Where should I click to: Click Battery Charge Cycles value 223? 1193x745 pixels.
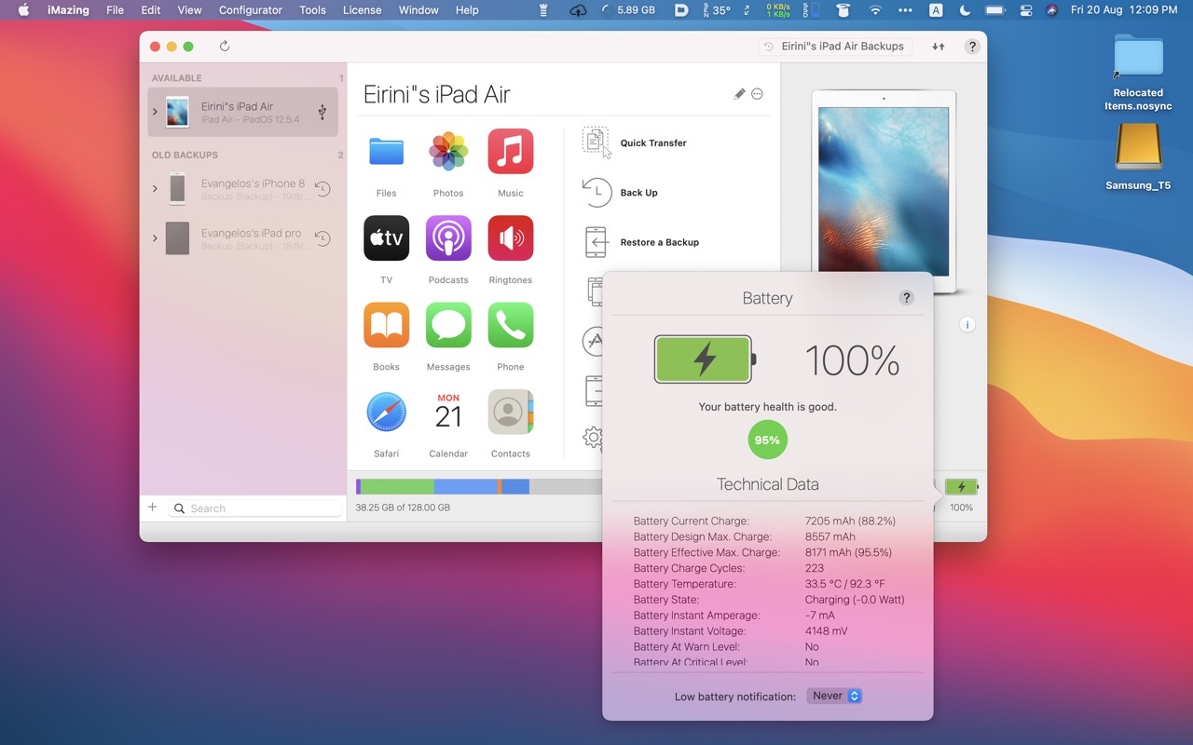tap(814, 568)
